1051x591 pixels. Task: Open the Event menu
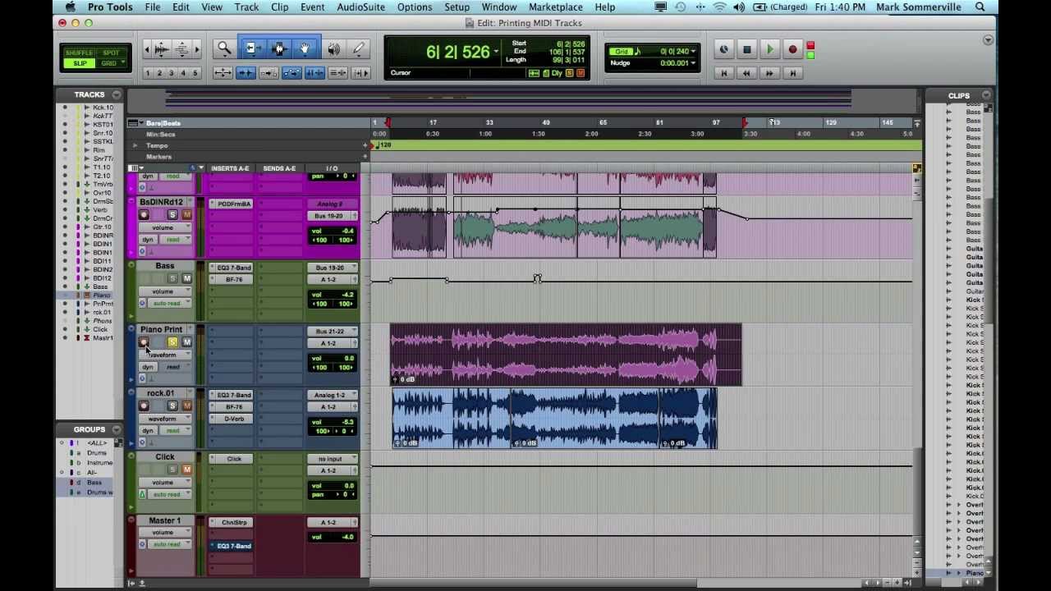(x=312, y=7)
